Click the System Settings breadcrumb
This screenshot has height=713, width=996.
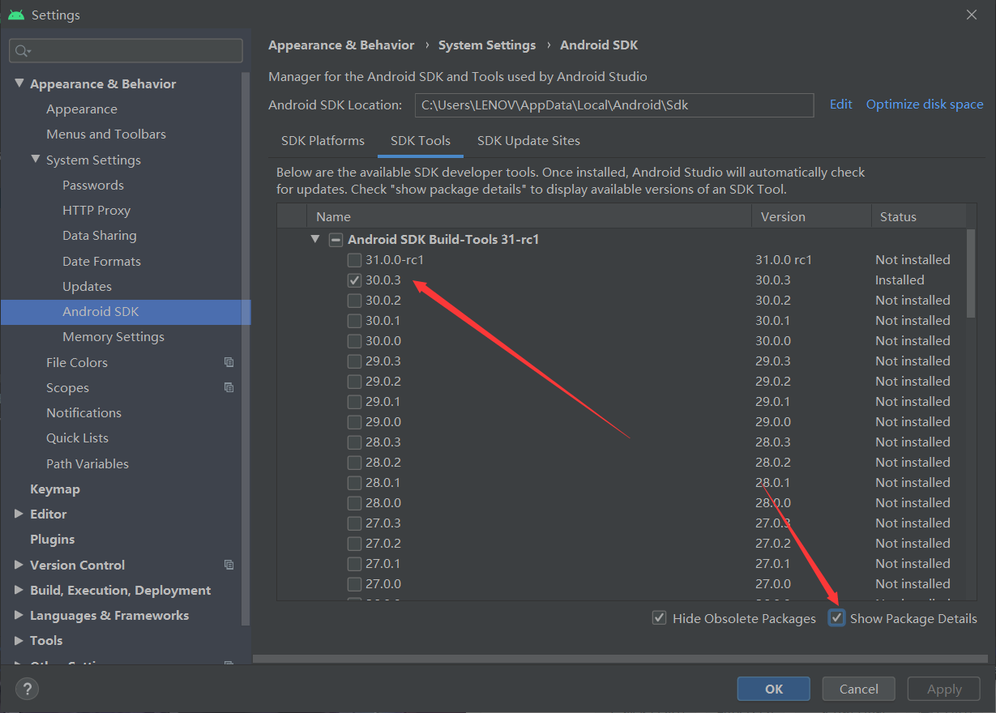(x=487, y=45)
